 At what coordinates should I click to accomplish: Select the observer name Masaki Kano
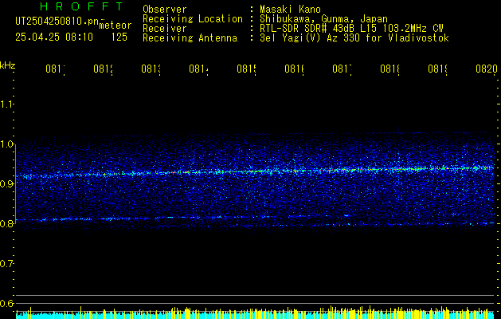[290, 10]
